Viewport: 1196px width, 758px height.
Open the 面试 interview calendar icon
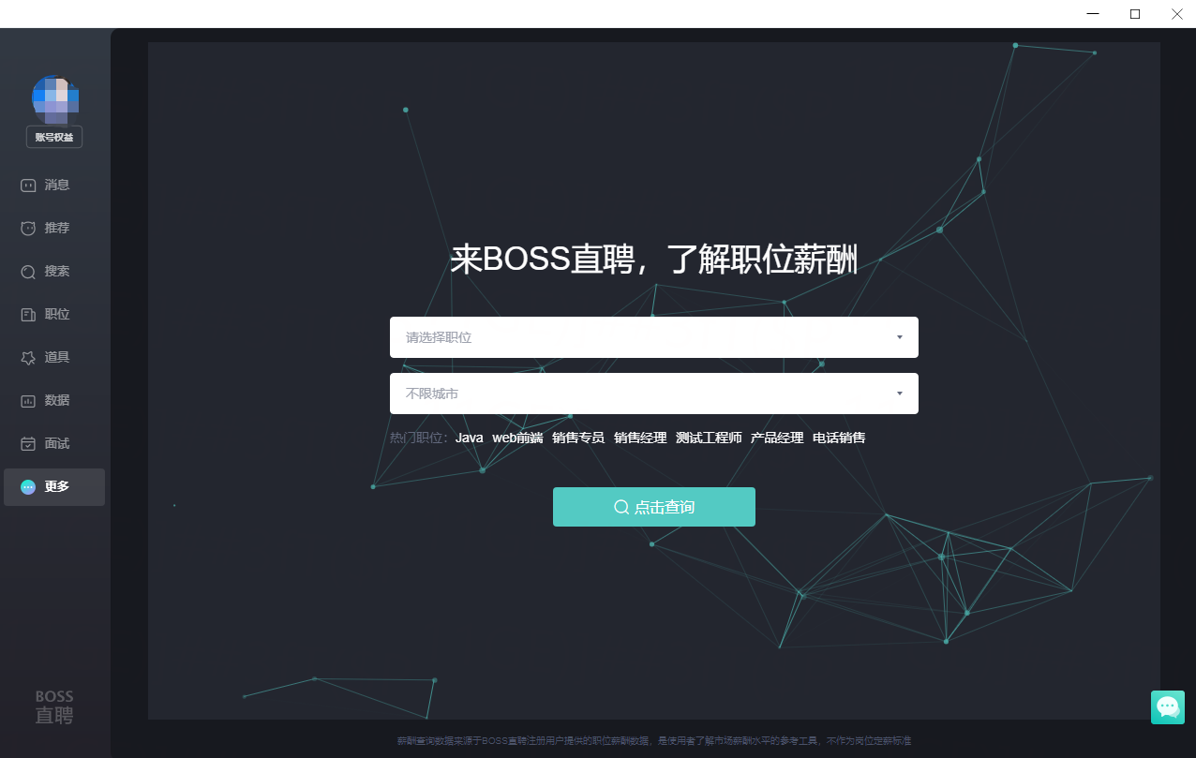pos(28,444)
